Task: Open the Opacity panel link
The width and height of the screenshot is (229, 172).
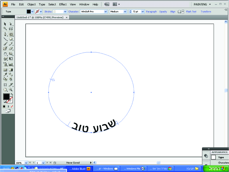Action: coord(163,12)
